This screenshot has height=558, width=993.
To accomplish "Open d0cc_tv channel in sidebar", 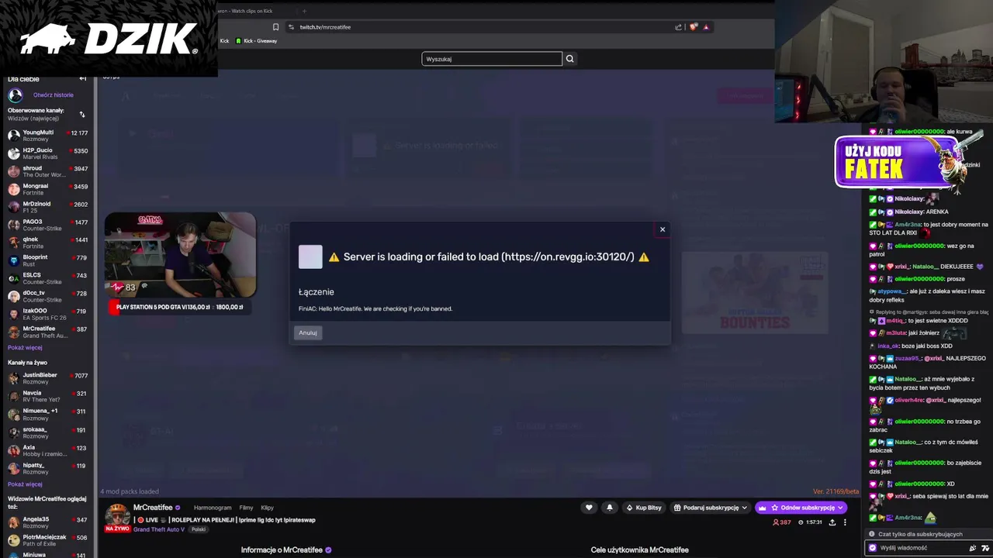I will 48,296.
